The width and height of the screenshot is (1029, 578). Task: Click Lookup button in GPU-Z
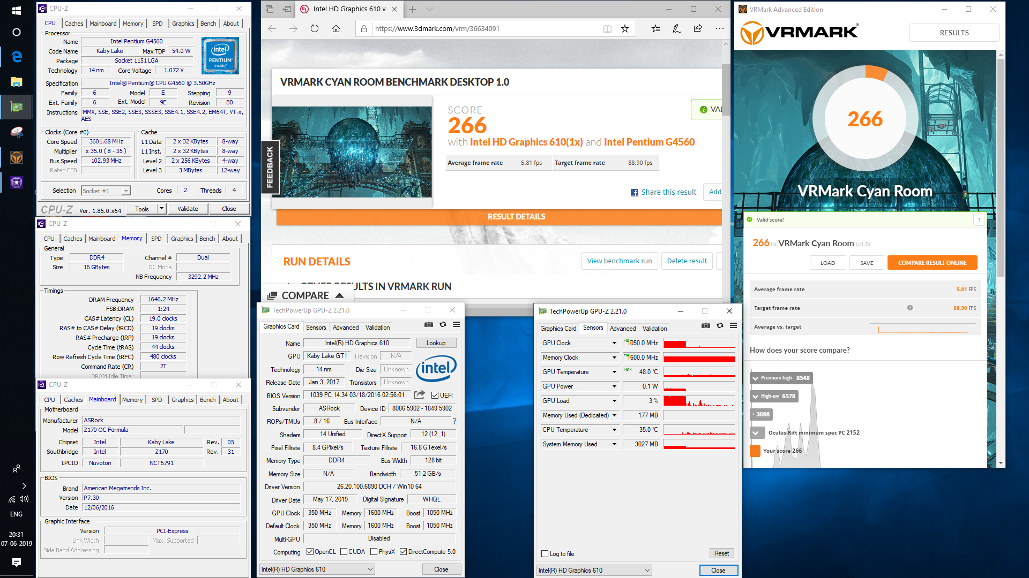[436, 343]
